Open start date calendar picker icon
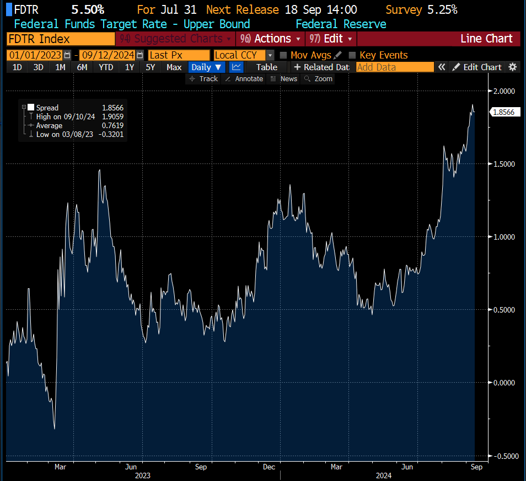 pos(67,55)
